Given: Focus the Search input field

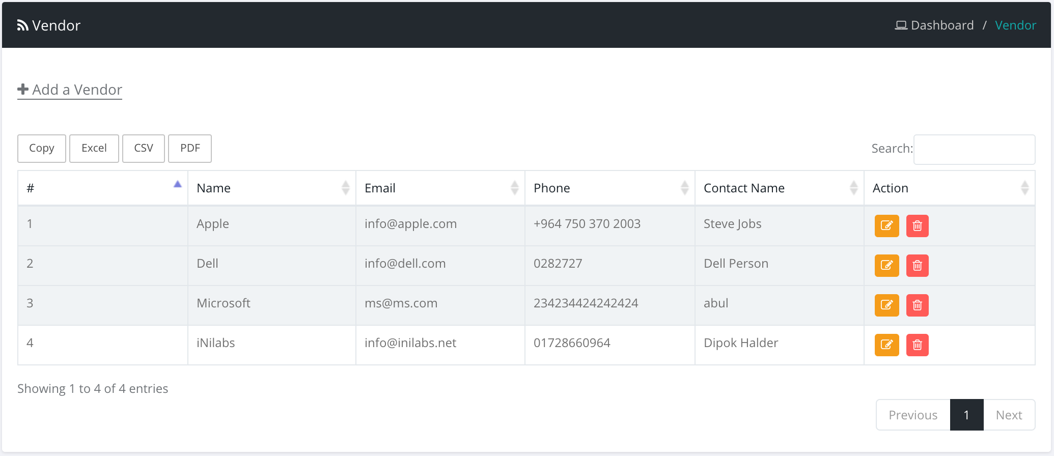Looking at the screenshot, I should pyautogui.click(x=974, y=150).
